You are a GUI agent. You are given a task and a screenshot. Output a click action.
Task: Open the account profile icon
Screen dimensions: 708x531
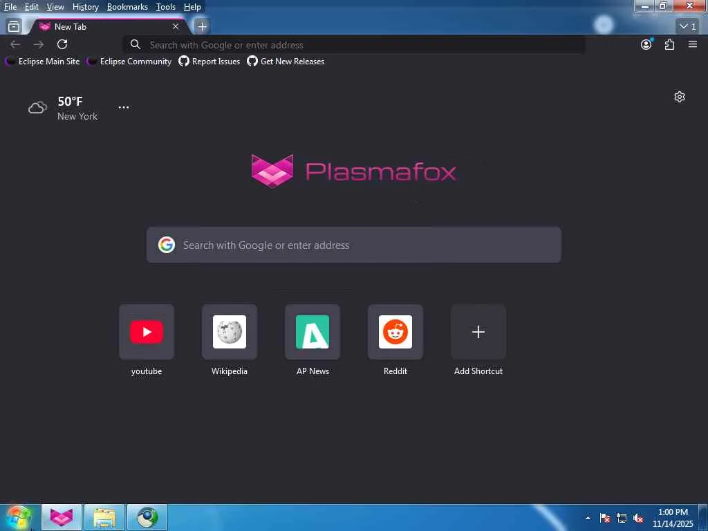(x=646, y=44)
